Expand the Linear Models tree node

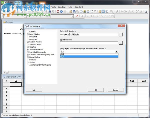[28, 57]
